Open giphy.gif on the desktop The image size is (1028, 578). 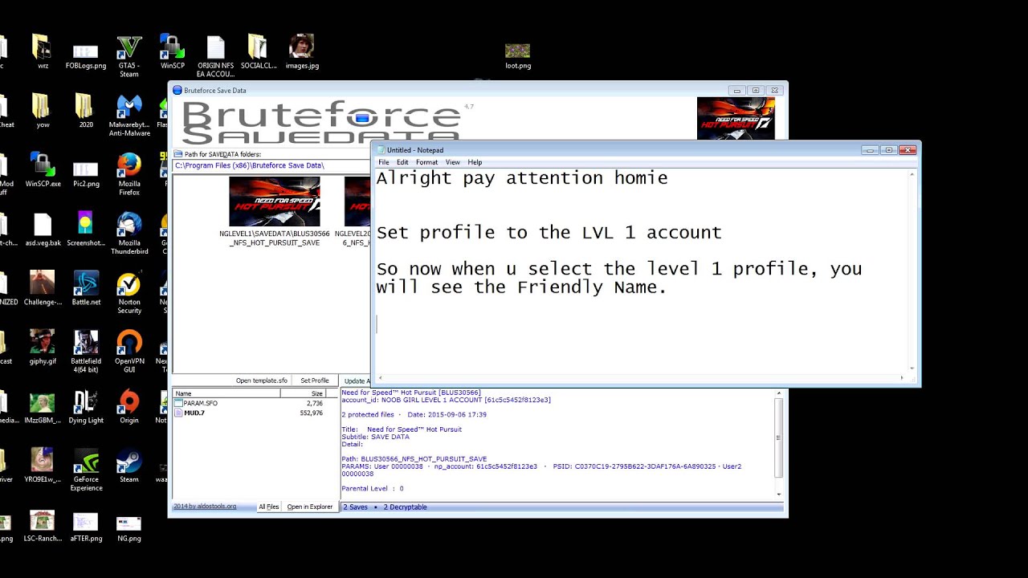tap(43, 348)
